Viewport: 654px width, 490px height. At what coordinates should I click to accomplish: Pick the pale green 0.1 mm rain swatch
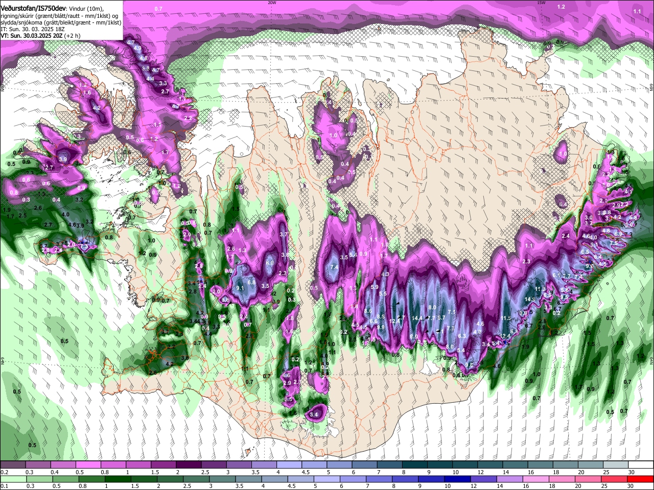tap(13, 479)
